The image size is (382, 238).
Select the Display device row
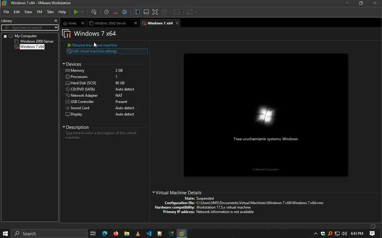coord(106,114)
